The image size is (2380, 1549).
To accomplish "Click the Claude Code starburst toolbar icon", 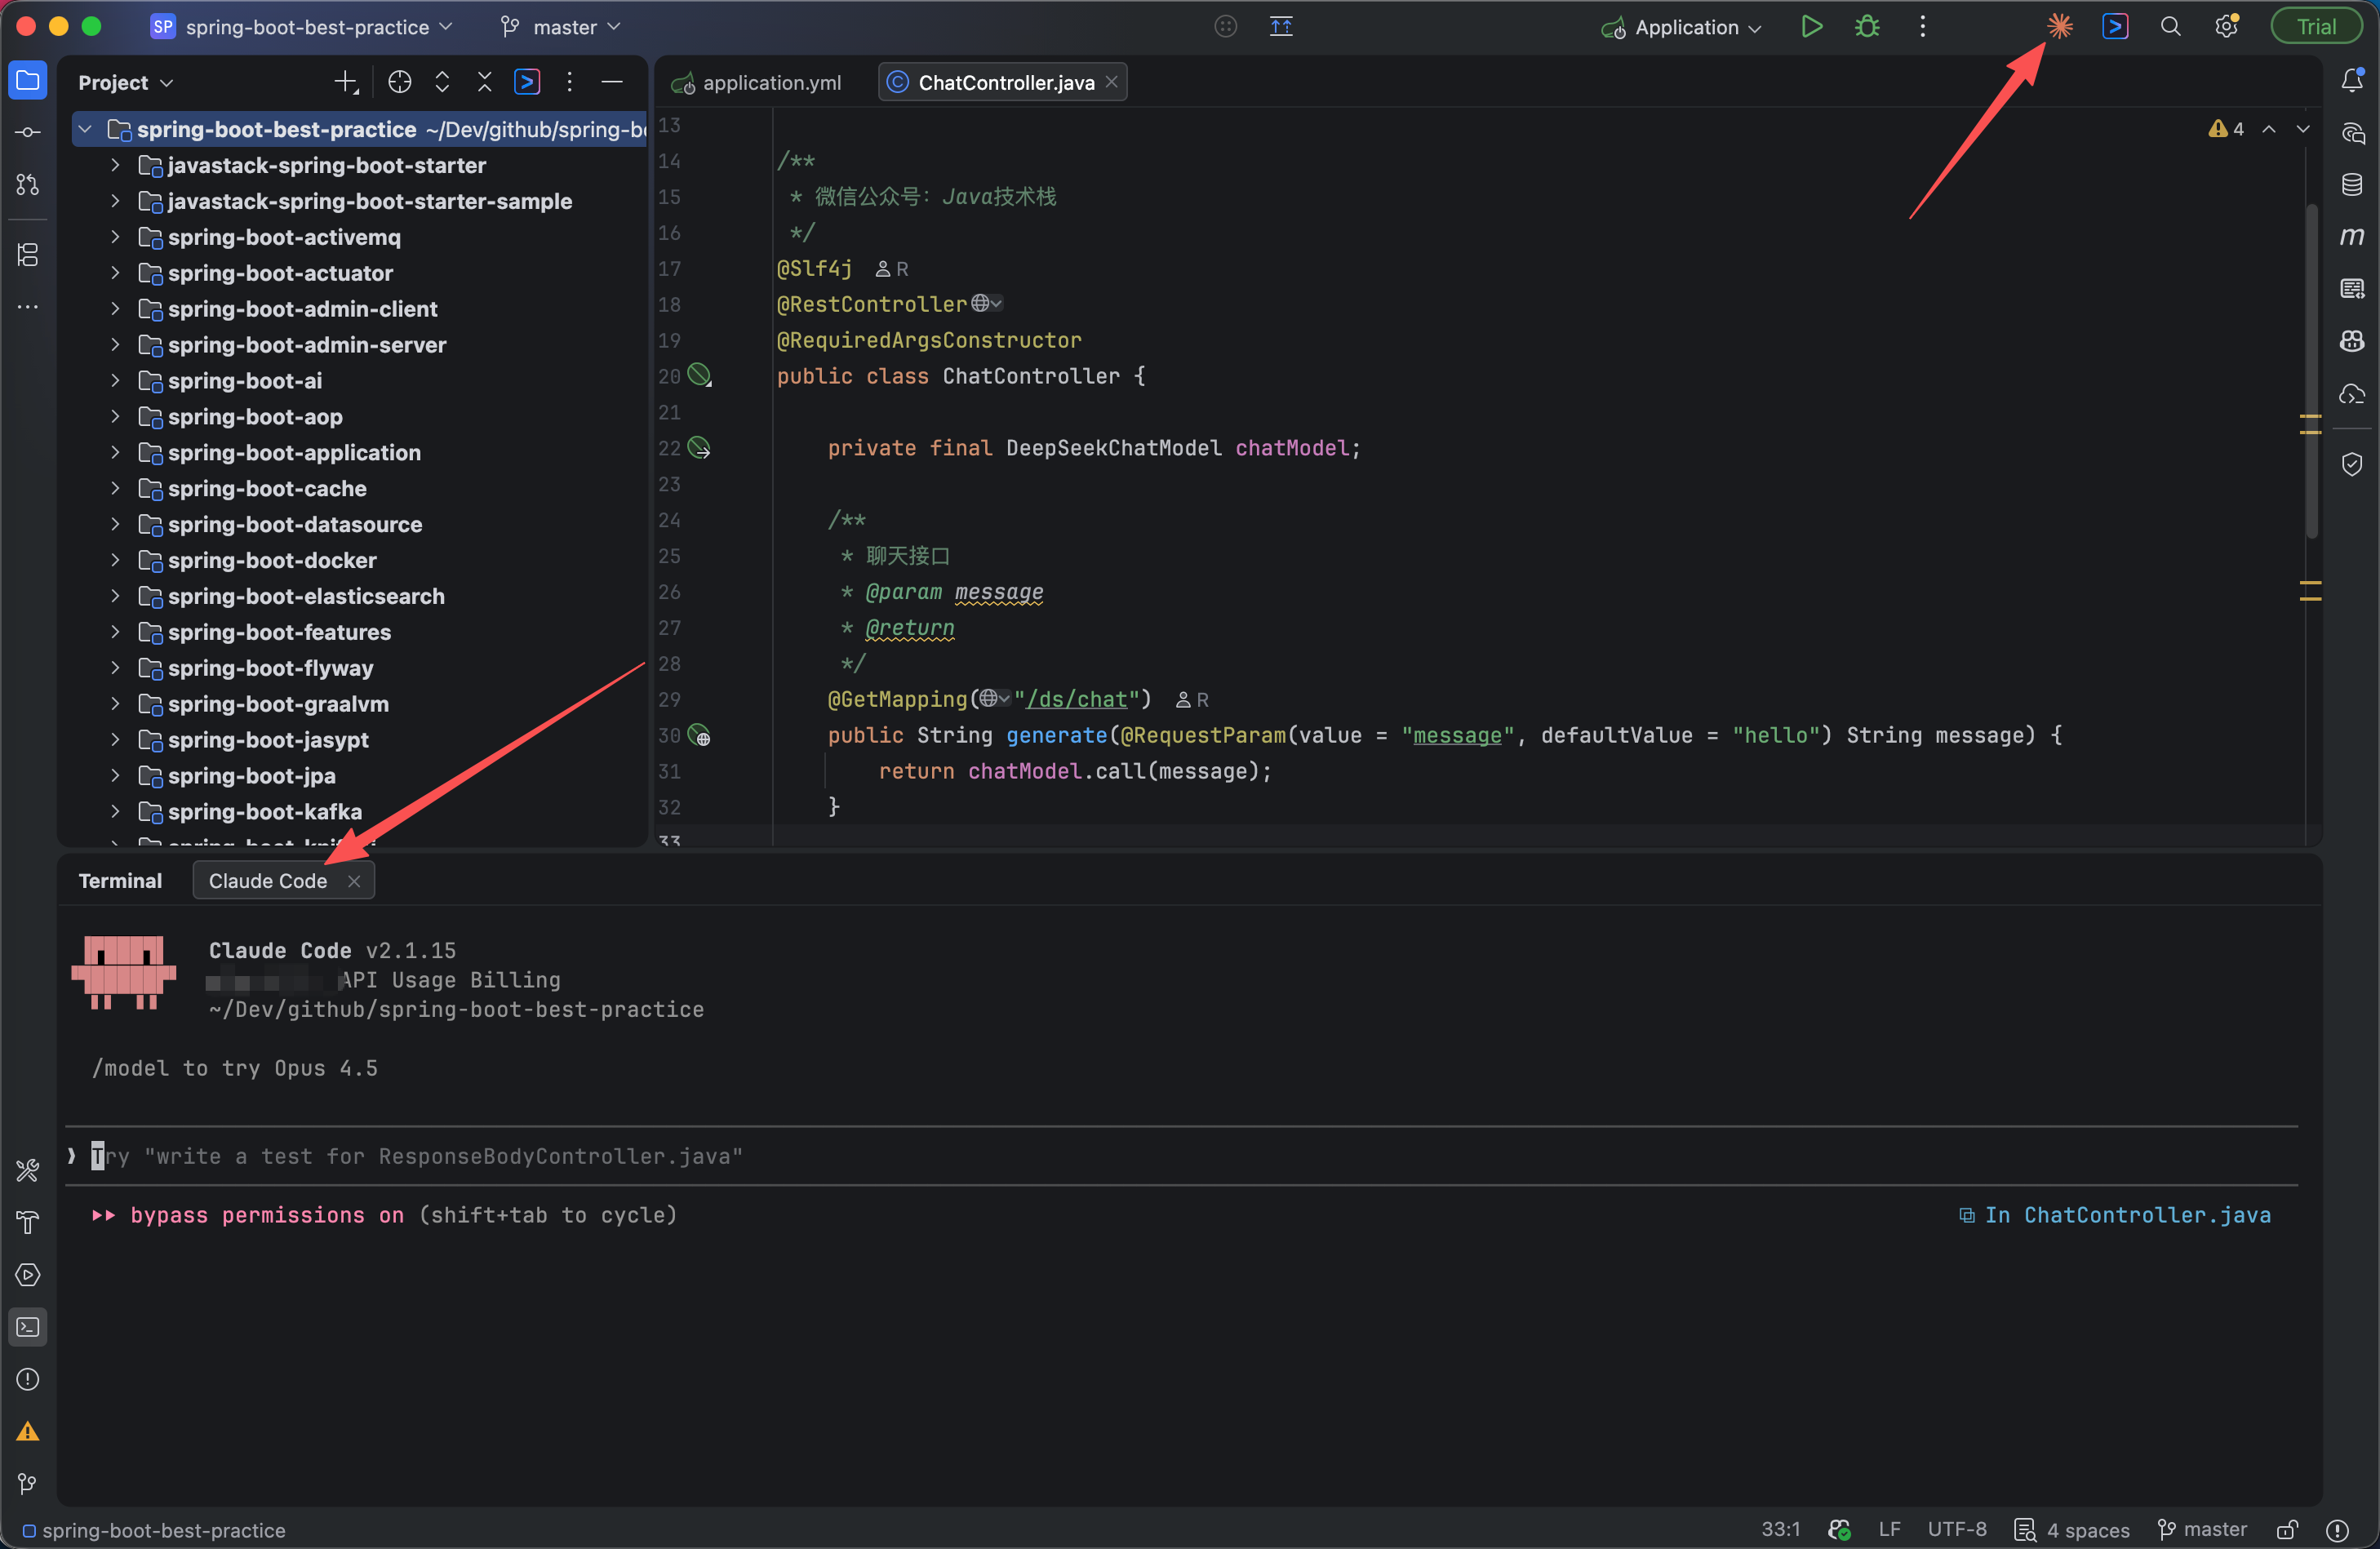I will (2059, 27).
